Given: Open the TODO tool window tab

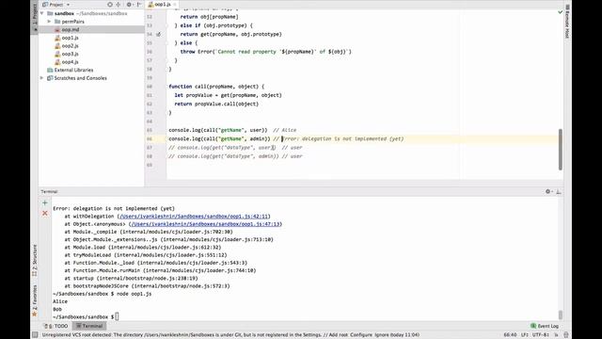Looking at the screenshot, I should click(x=56, y=326).
